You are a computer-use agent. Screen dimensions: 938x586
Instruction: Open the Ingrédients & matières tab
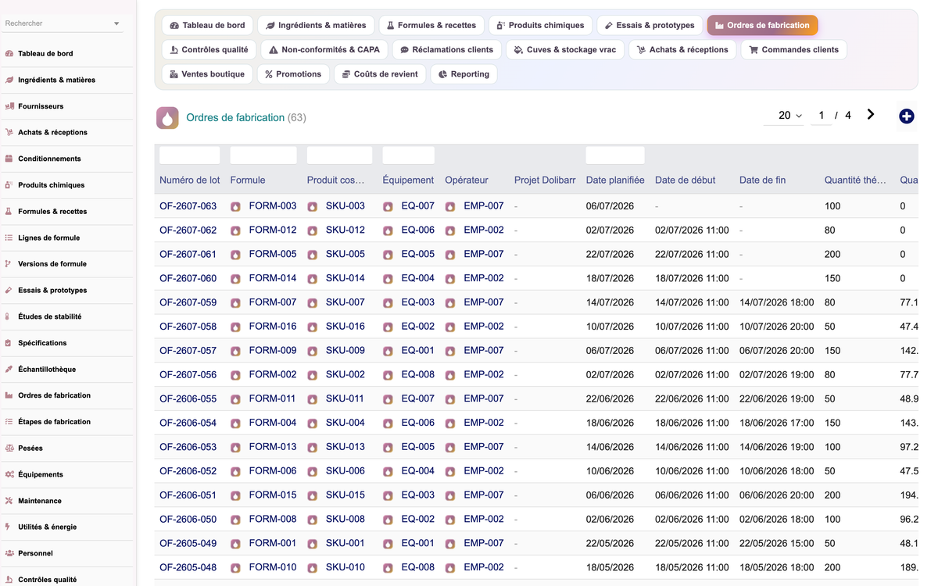click(x=316, y=25)
